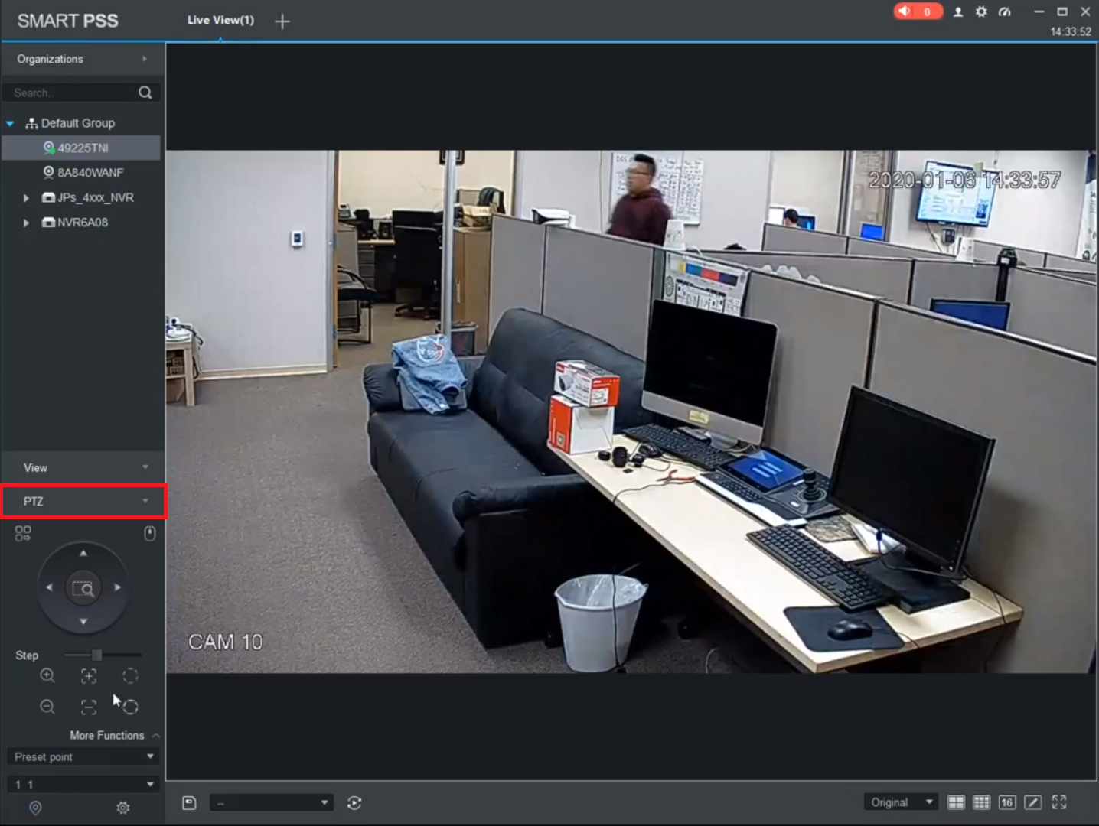This screenshot has width=1099, height=826.
Task: Open the user account icon
Action: click(x=958, y=11)
